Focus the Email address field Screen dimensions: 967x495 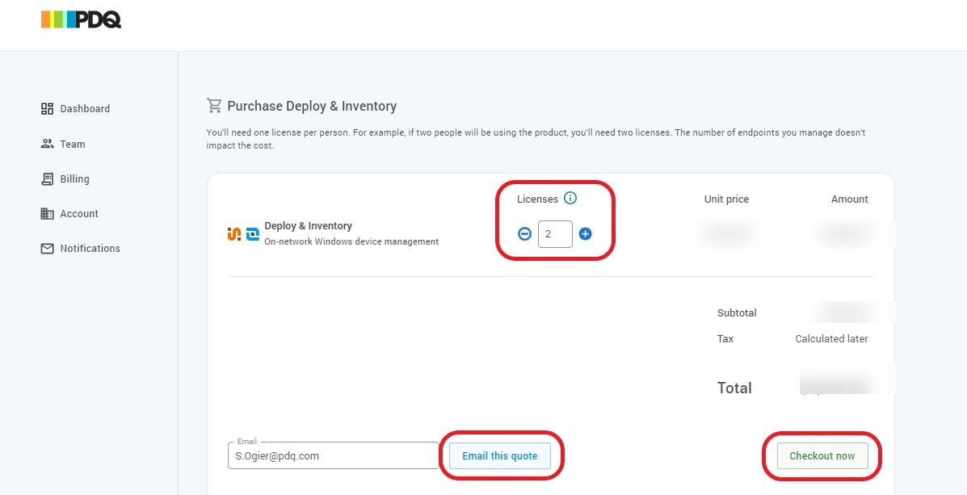333,455
